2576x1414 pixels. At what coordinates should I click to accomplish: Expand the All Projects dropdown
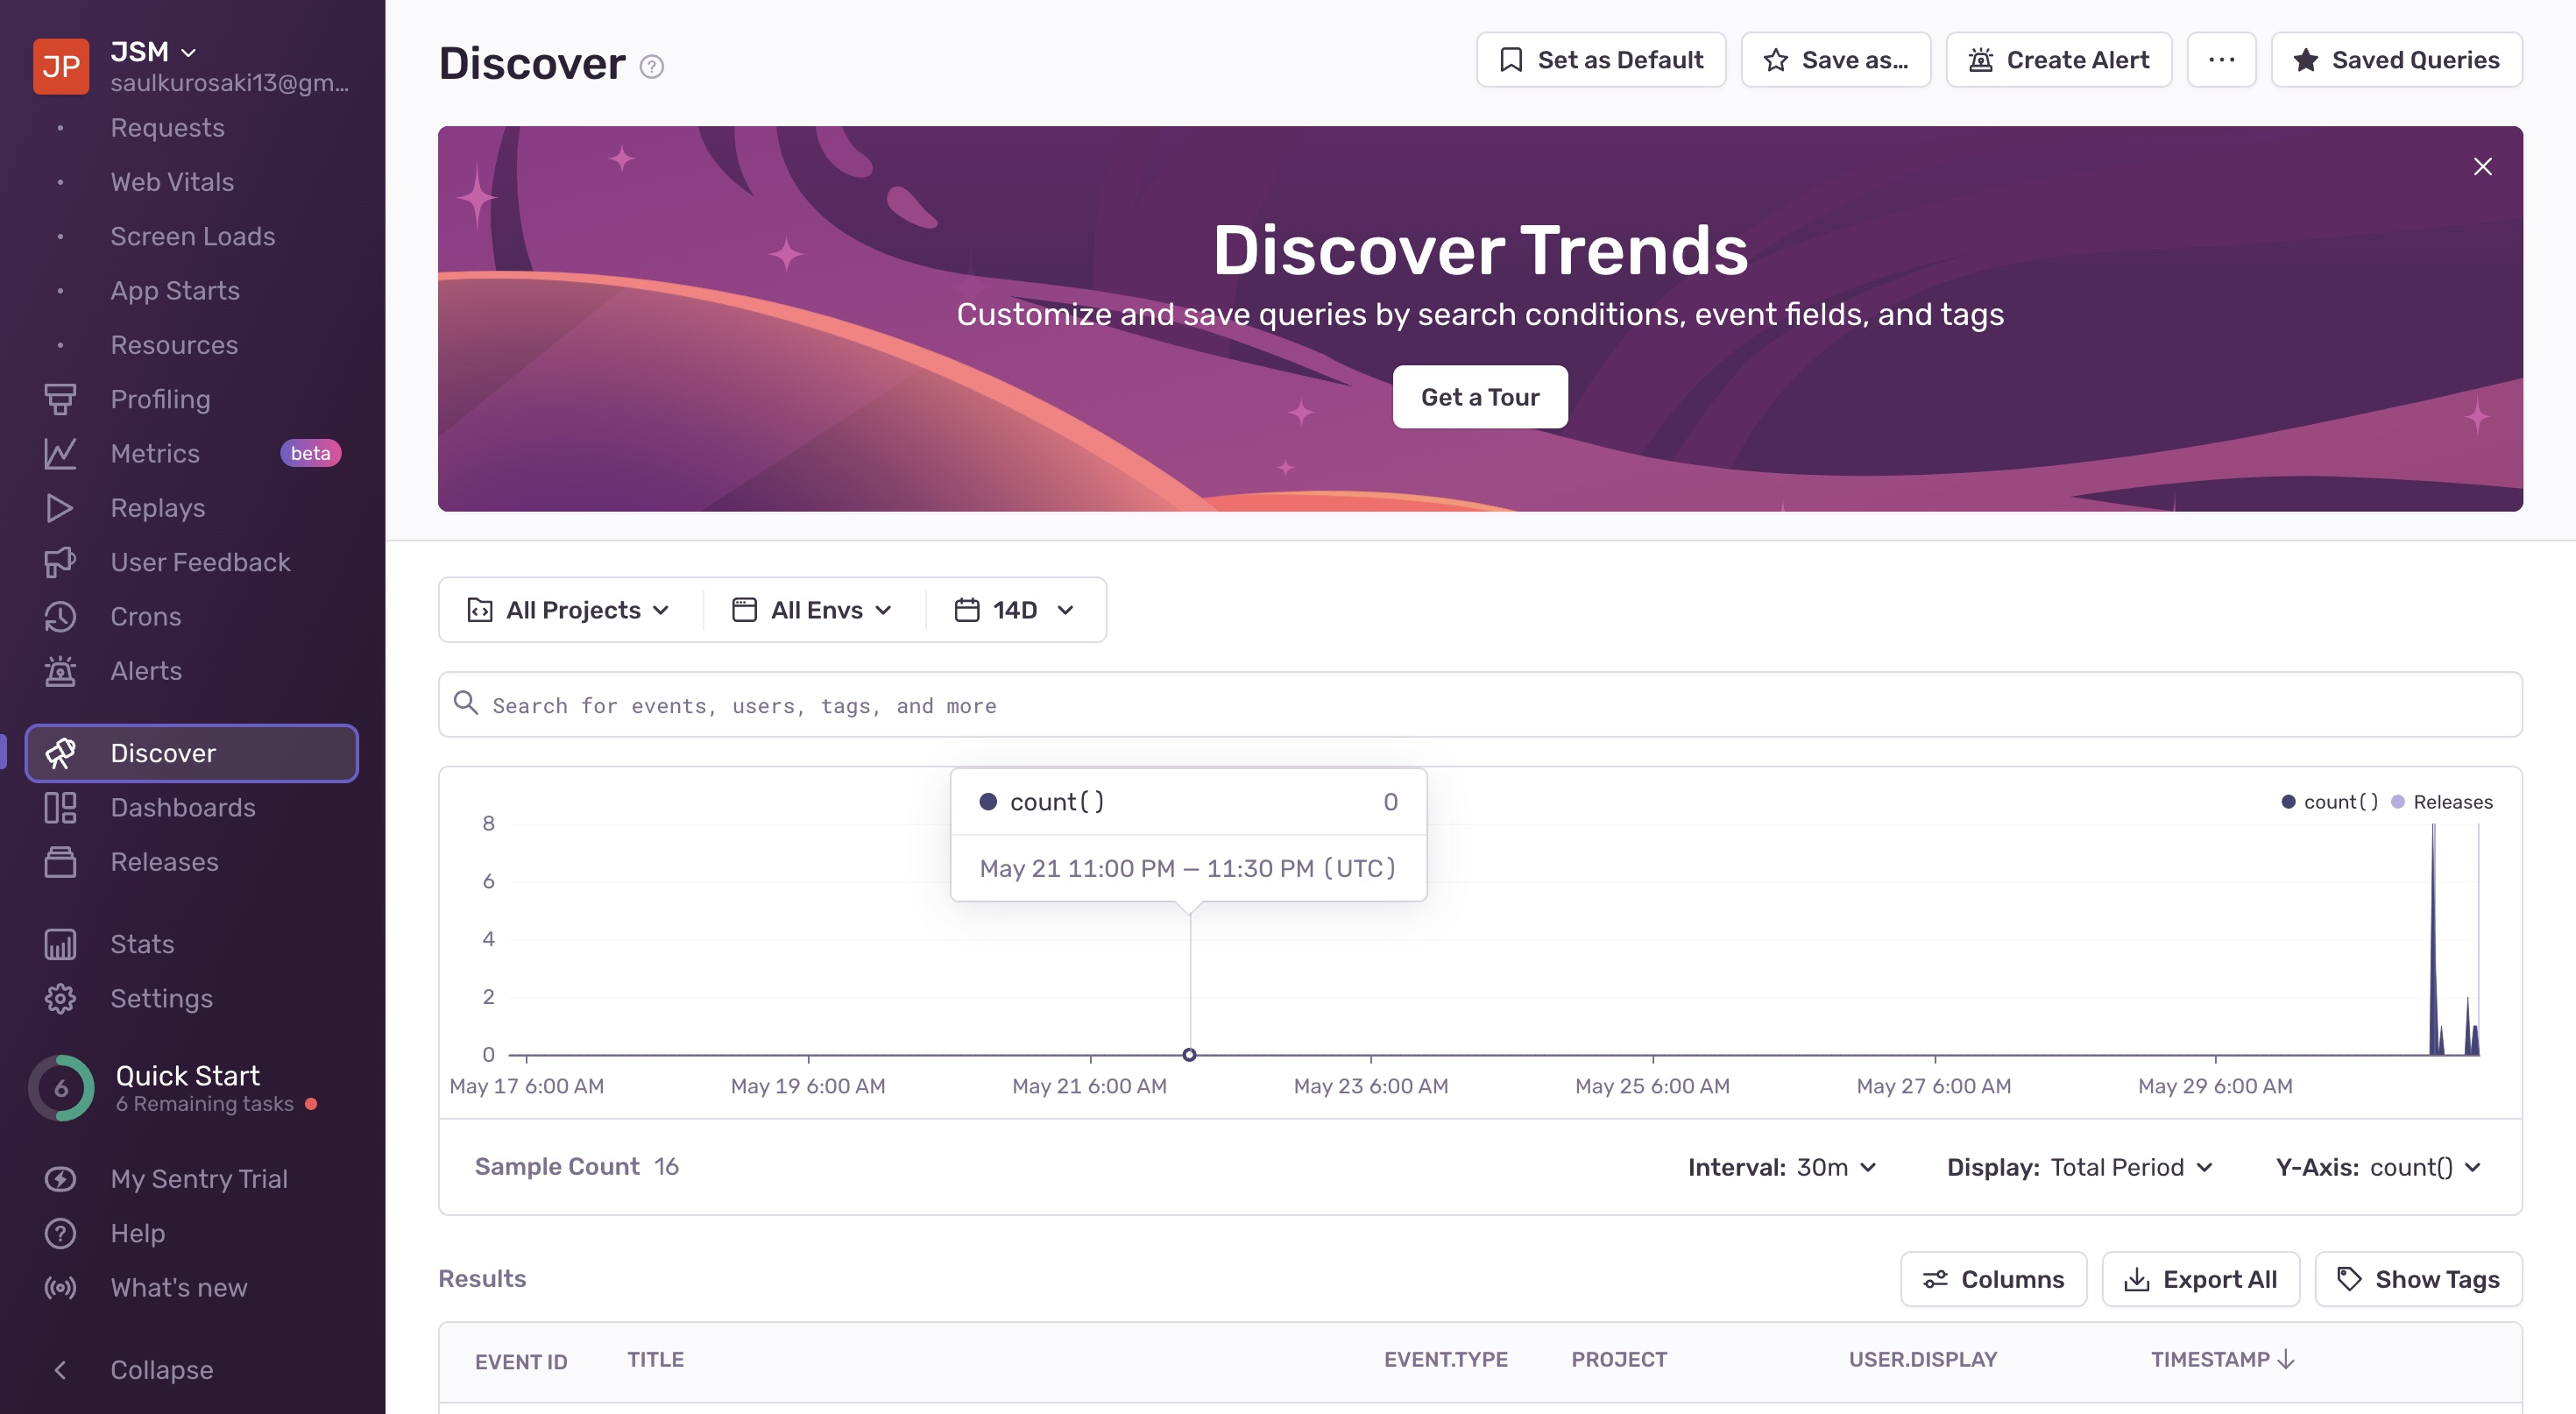(x=570, y=610)
